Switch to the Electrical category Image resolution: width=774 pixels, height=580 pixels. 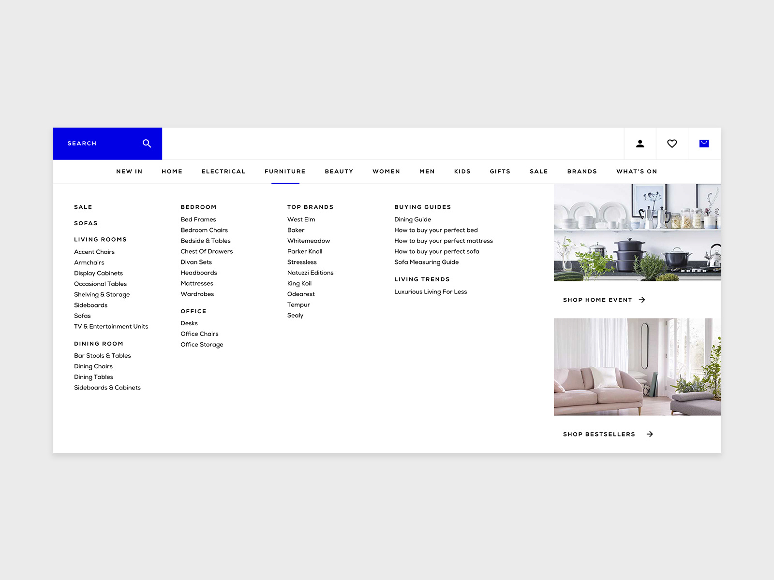coord(223,171)
